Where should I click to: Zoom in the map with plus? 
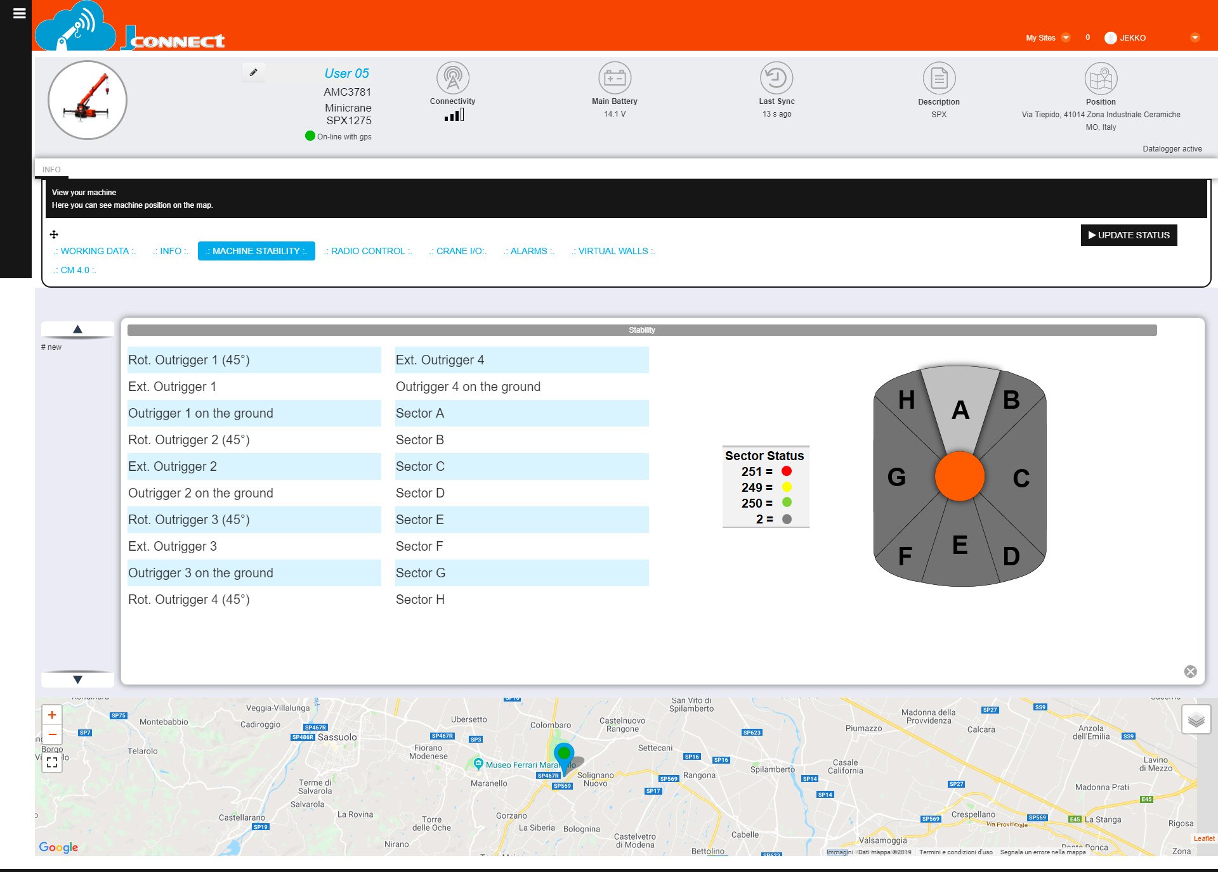pos(52,715)
